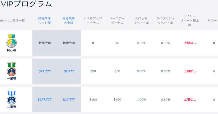The height and width of the screenshot is (114, 218).
Task: Click the two-star 二星等 blue medal icon
Action: (11, 98)
